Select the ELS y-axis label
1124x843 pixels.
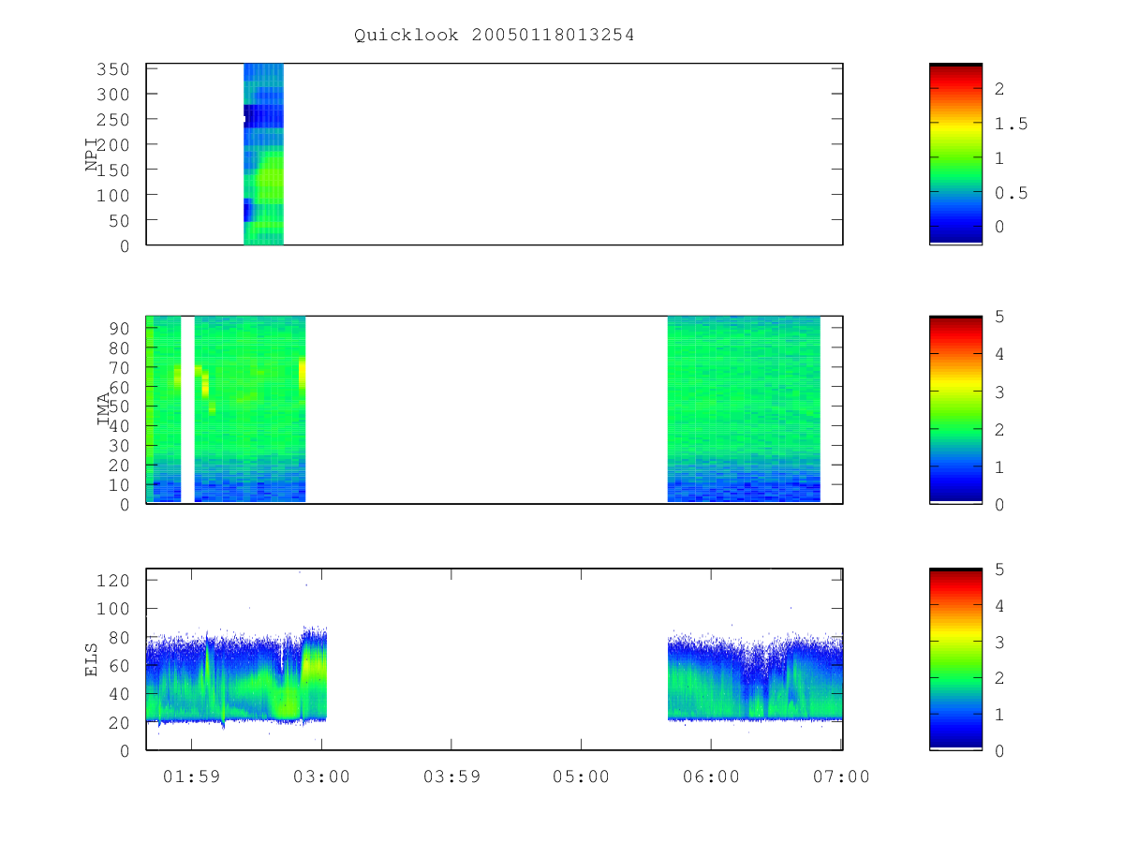(x=92, y=659)
